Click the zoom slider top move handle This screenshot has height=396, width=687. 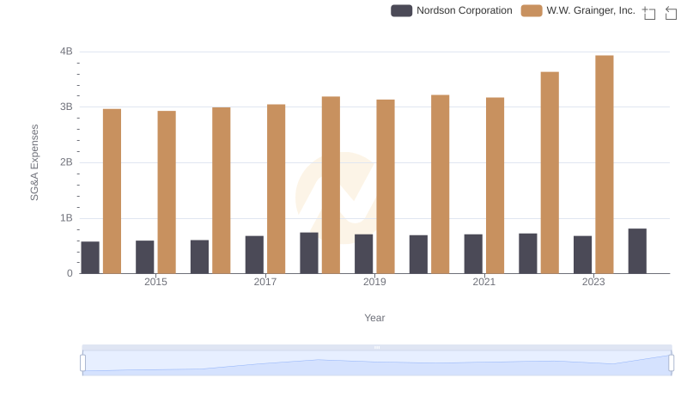pyautogui.click(x=377, y=347)
